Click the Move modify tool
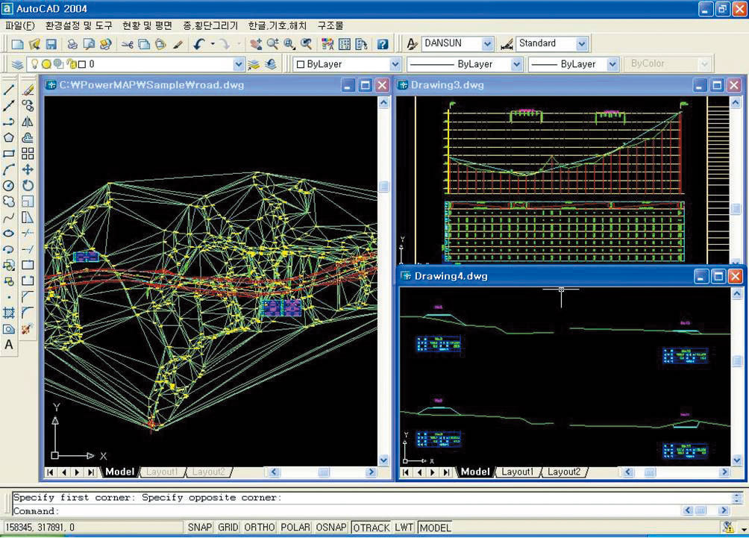The width and height of the screenshot is (749, 538). [28, 169]
